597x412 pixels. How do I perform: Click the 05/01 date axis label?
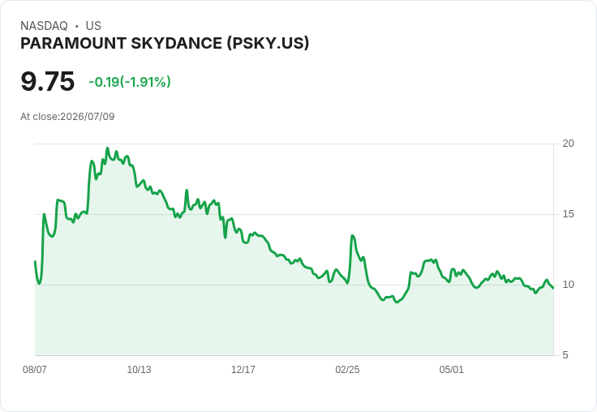(452, 369)
